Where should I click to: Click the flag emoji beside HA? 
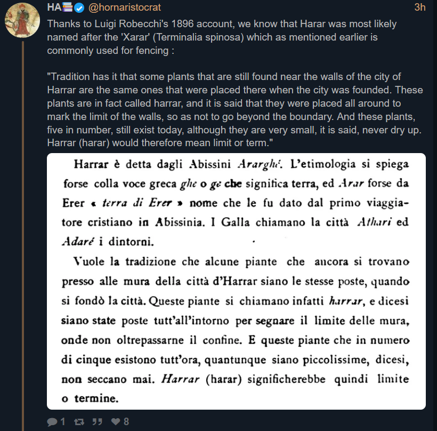[67, 7]
